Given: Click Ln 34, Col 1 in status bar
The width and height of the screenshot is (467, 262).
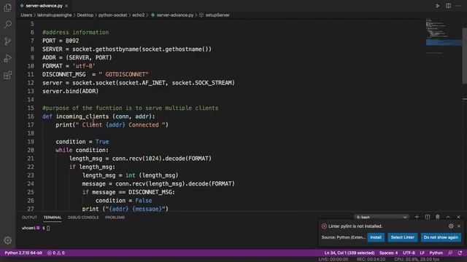Looking at the screenshot, I should coord(350,253).
